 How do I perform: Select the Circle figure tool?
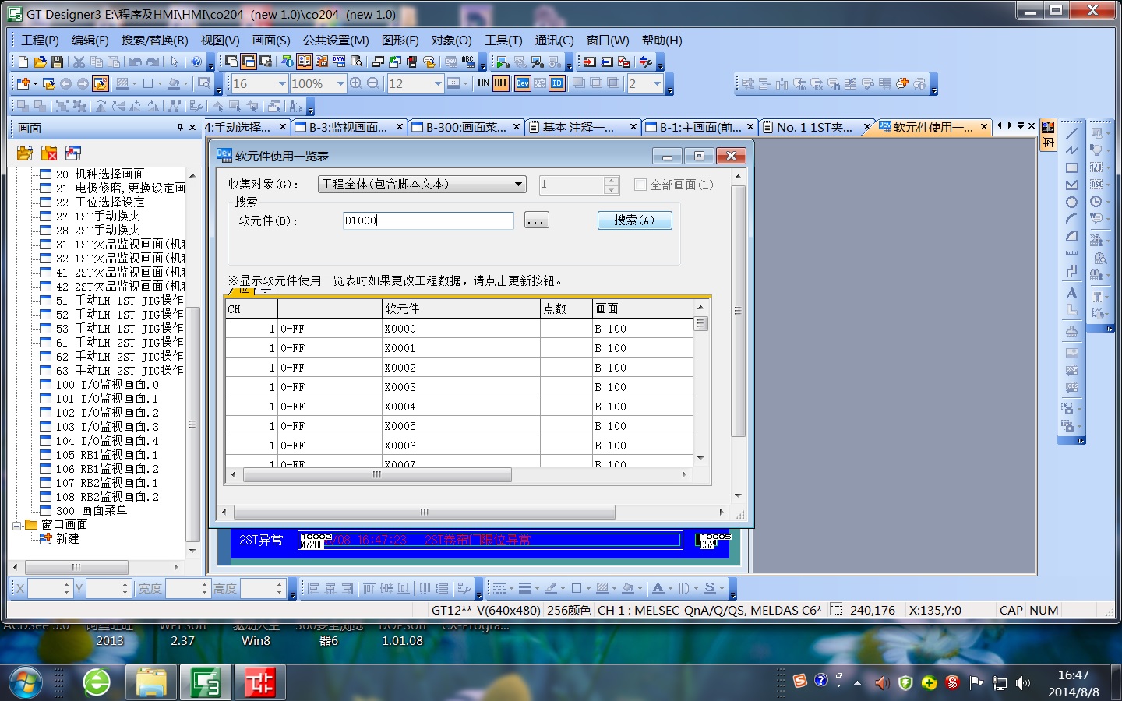(1072, 202)
